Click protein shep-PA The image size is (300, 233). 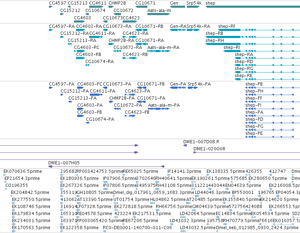254,112
